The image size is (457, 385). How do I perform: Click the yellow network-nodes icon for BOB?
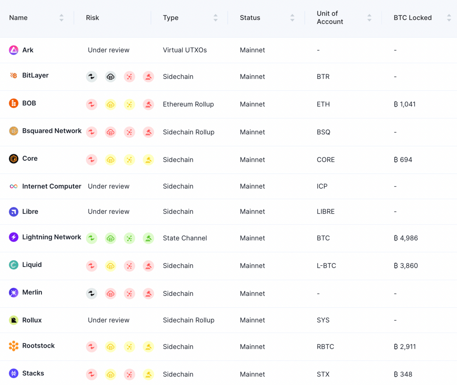click(129, 104)
